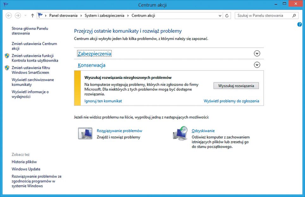Viewport: 305px width, 197px height.
Task: Click the Konserwacja section heading
Action: pyautogui.click(x=91, y=65)
